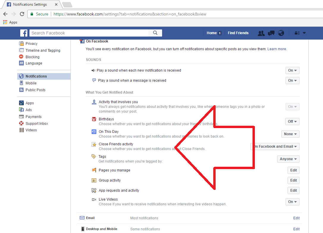Click the Videos film icon in sidebar
The width and height of the screenshot is (323, 233).
tap(21, 130)
